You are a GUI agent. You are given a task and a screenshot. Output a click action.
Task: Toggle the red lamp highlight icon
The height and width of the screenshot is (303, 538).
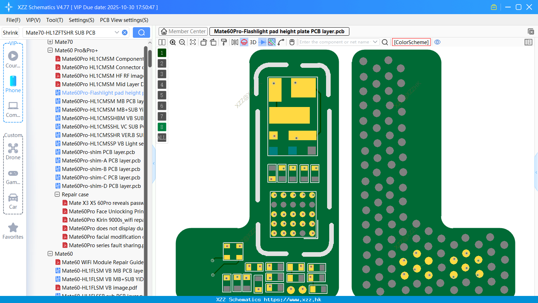point(244,42)
